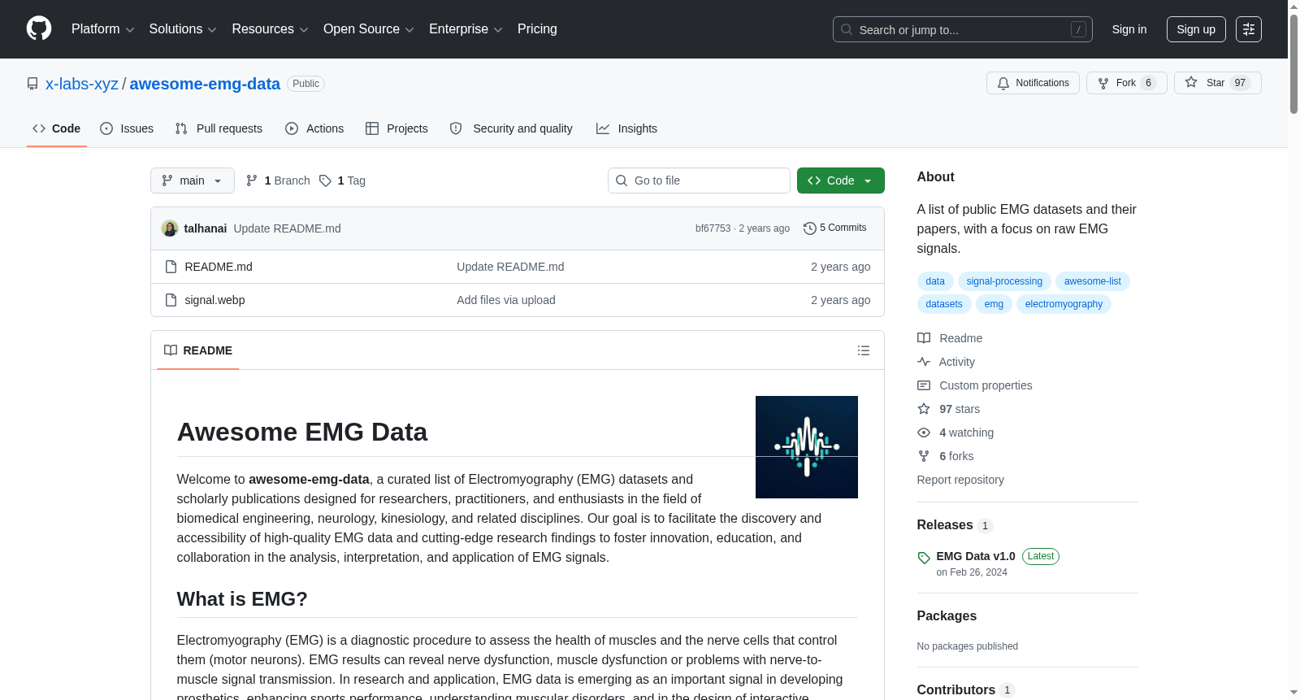Open the signal.webp file

tap(214, 300)
